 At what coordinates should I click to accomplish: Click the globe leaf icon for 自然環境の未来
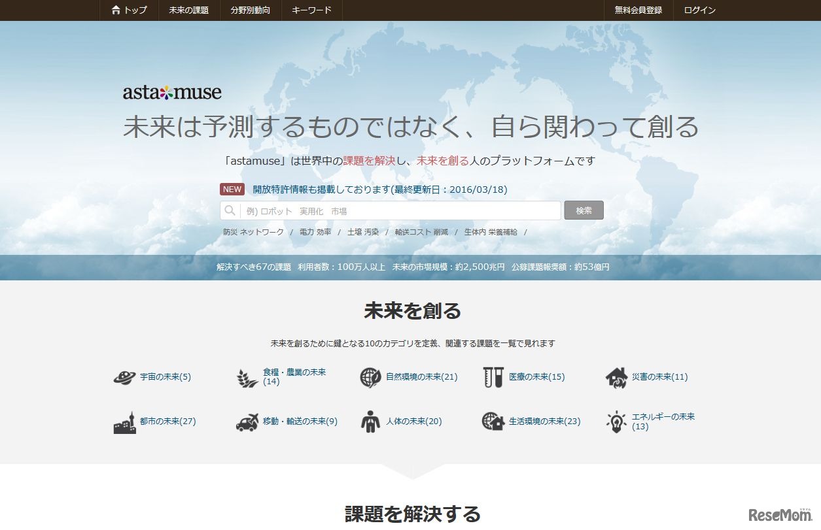(370, 377)
